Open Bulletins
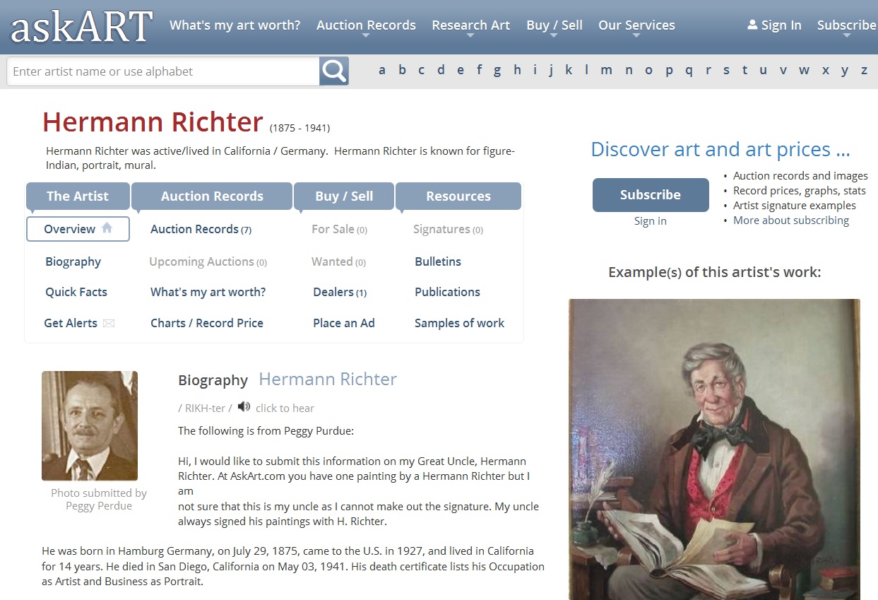This screenshot has height=600, width=878. click(438, 261)
